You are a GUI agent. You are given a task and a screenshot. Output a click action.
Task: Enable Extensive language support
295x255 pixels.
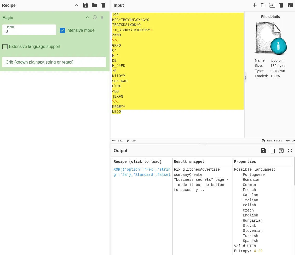pyautogui.click(x=5, y=47)
